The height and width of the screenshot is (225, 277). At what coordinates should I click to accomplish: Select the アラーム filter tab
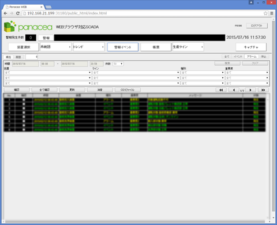pos(252,57)
